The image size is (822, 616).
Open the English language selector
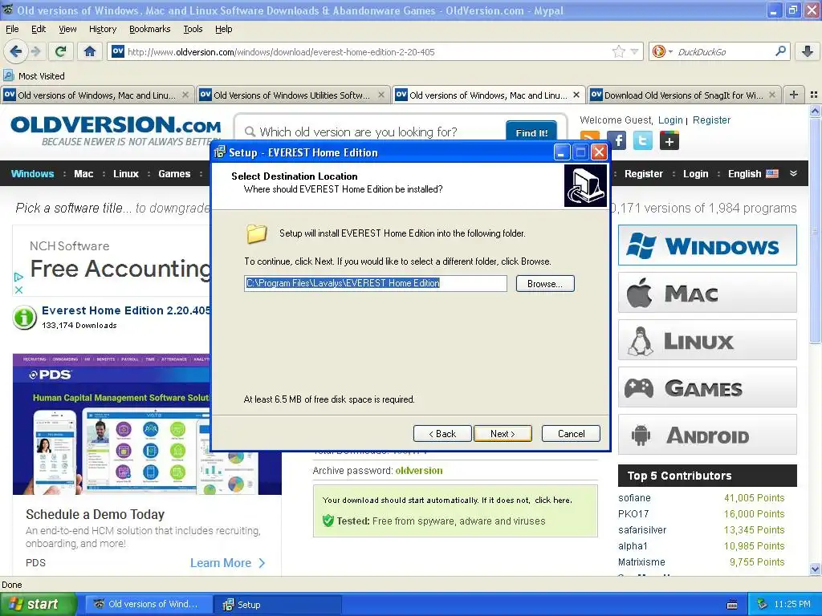753,174
